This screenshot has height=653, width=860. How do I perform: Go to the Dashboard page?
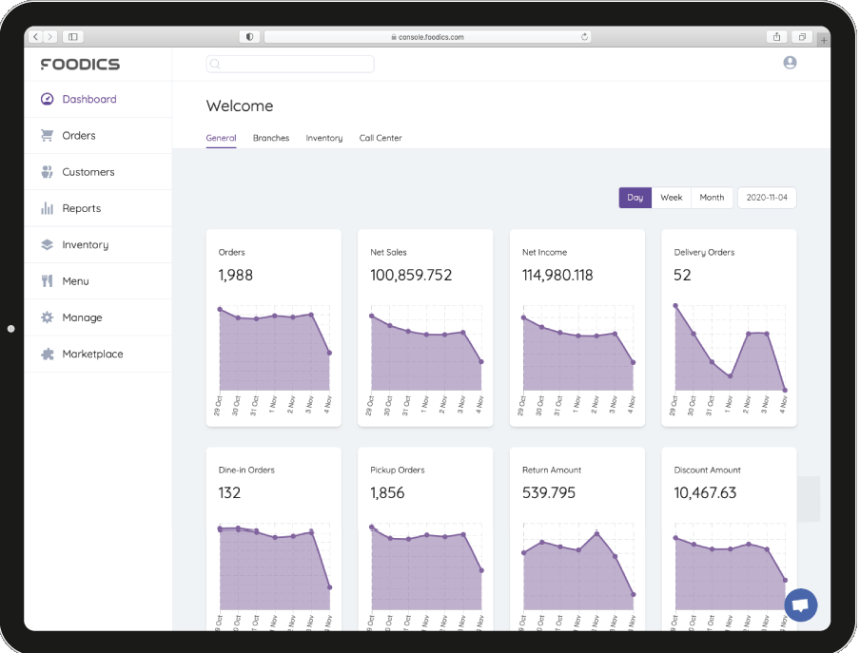(x=89, y=99)
